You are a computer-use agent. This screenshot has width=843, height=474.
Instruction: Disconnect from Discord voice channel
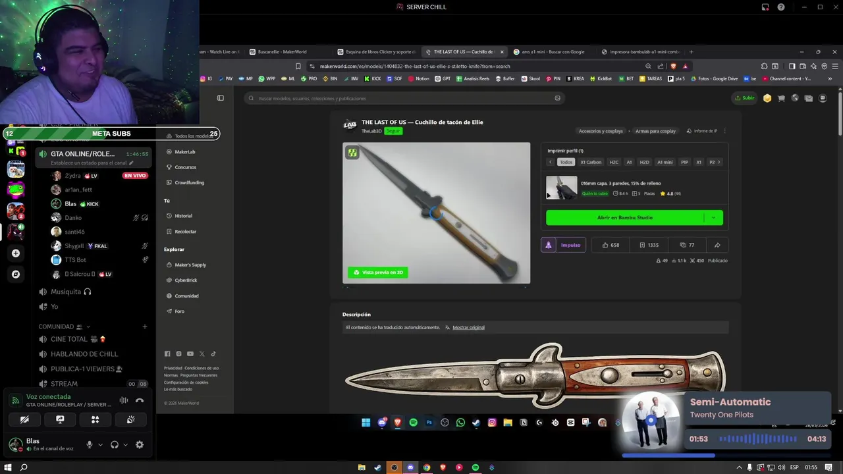pyautogui.click(x=140, y=400)
